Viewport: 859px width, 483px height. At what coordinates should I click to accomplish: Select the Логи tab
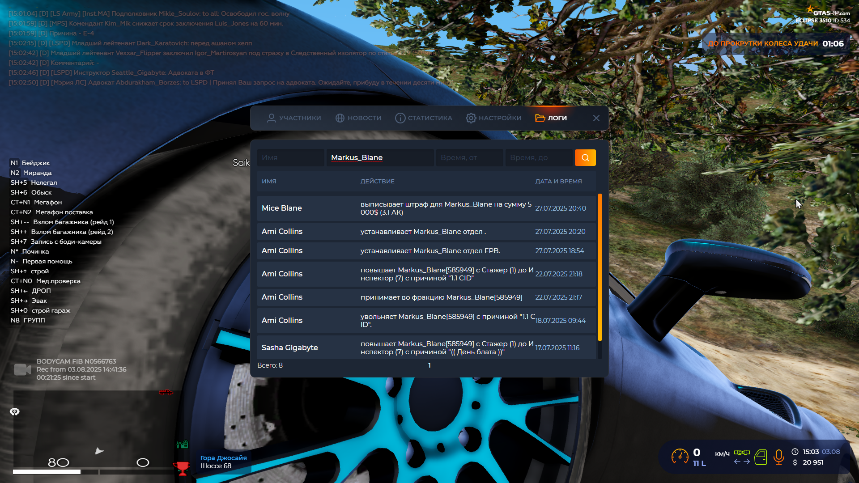[x=551, y=118]
